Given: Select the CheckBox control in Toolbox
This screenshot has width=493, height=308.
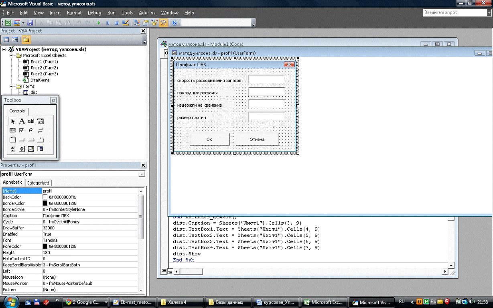Looking at the screenshot, I should point(22,130).
